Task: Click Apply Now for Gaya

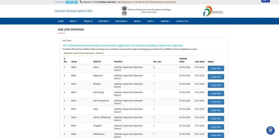Action: tap(216, 110)
